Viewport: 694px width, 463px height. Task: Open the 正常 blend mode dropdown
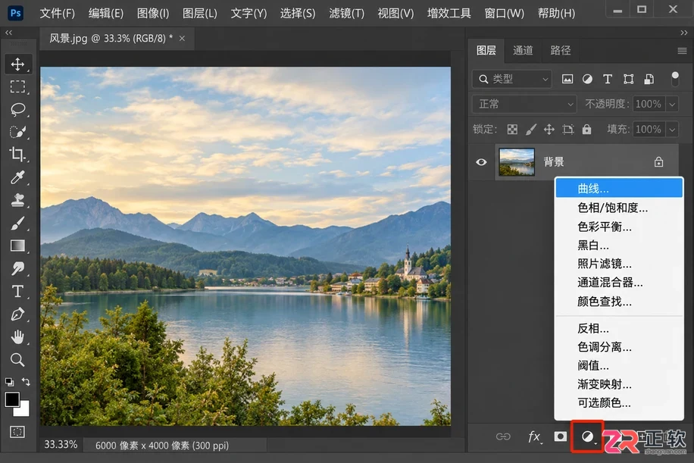(x=524, y=104)
